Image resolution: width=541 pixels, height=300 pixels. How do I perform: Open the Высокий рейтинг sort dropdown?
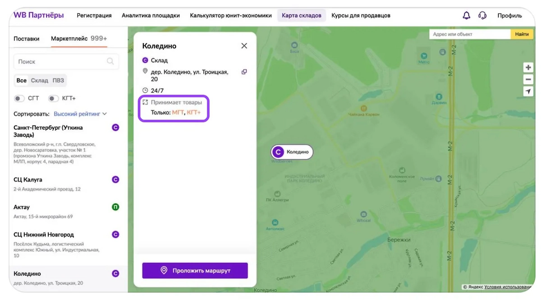tap(80, 114)
